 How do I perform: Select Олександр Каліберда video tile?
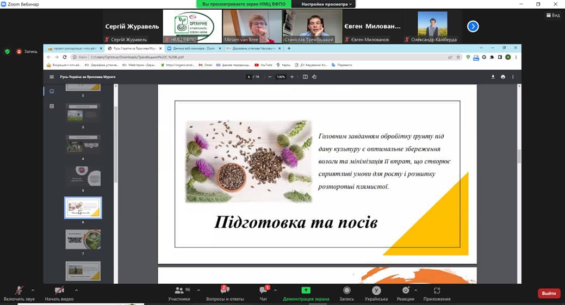pyautogui.click(x=432, y=26)
